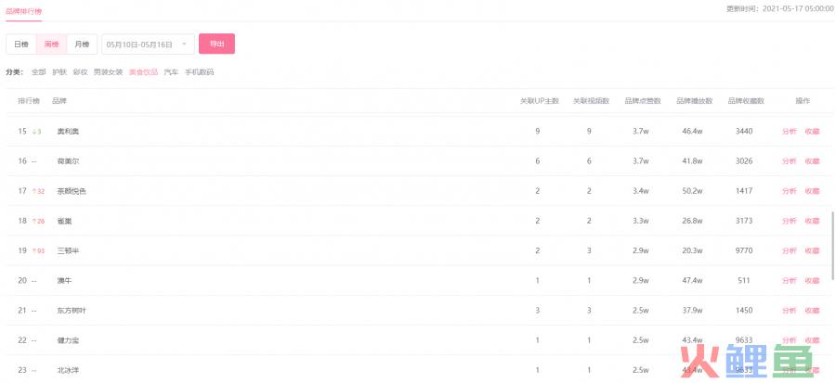The height and width of the screenshot is (383, 836).
Task: Filter by the 全部 category
Action: [38, 71]
